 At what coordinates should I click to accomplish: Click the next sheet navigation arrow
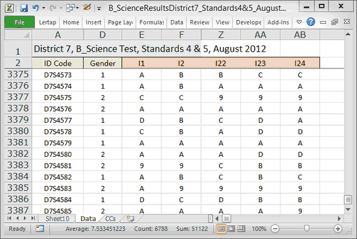(25, 218)
